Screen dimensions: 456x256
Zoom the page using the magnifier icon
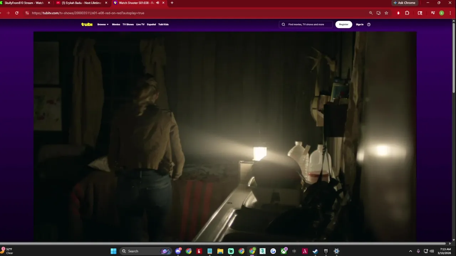pyautogui.click(x=371, y=13)
